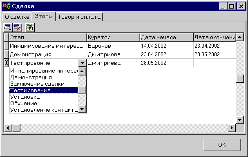Screen dimensions: 248x157
Task: Click the edit record toolbar icon
Action: click(30, 28)
